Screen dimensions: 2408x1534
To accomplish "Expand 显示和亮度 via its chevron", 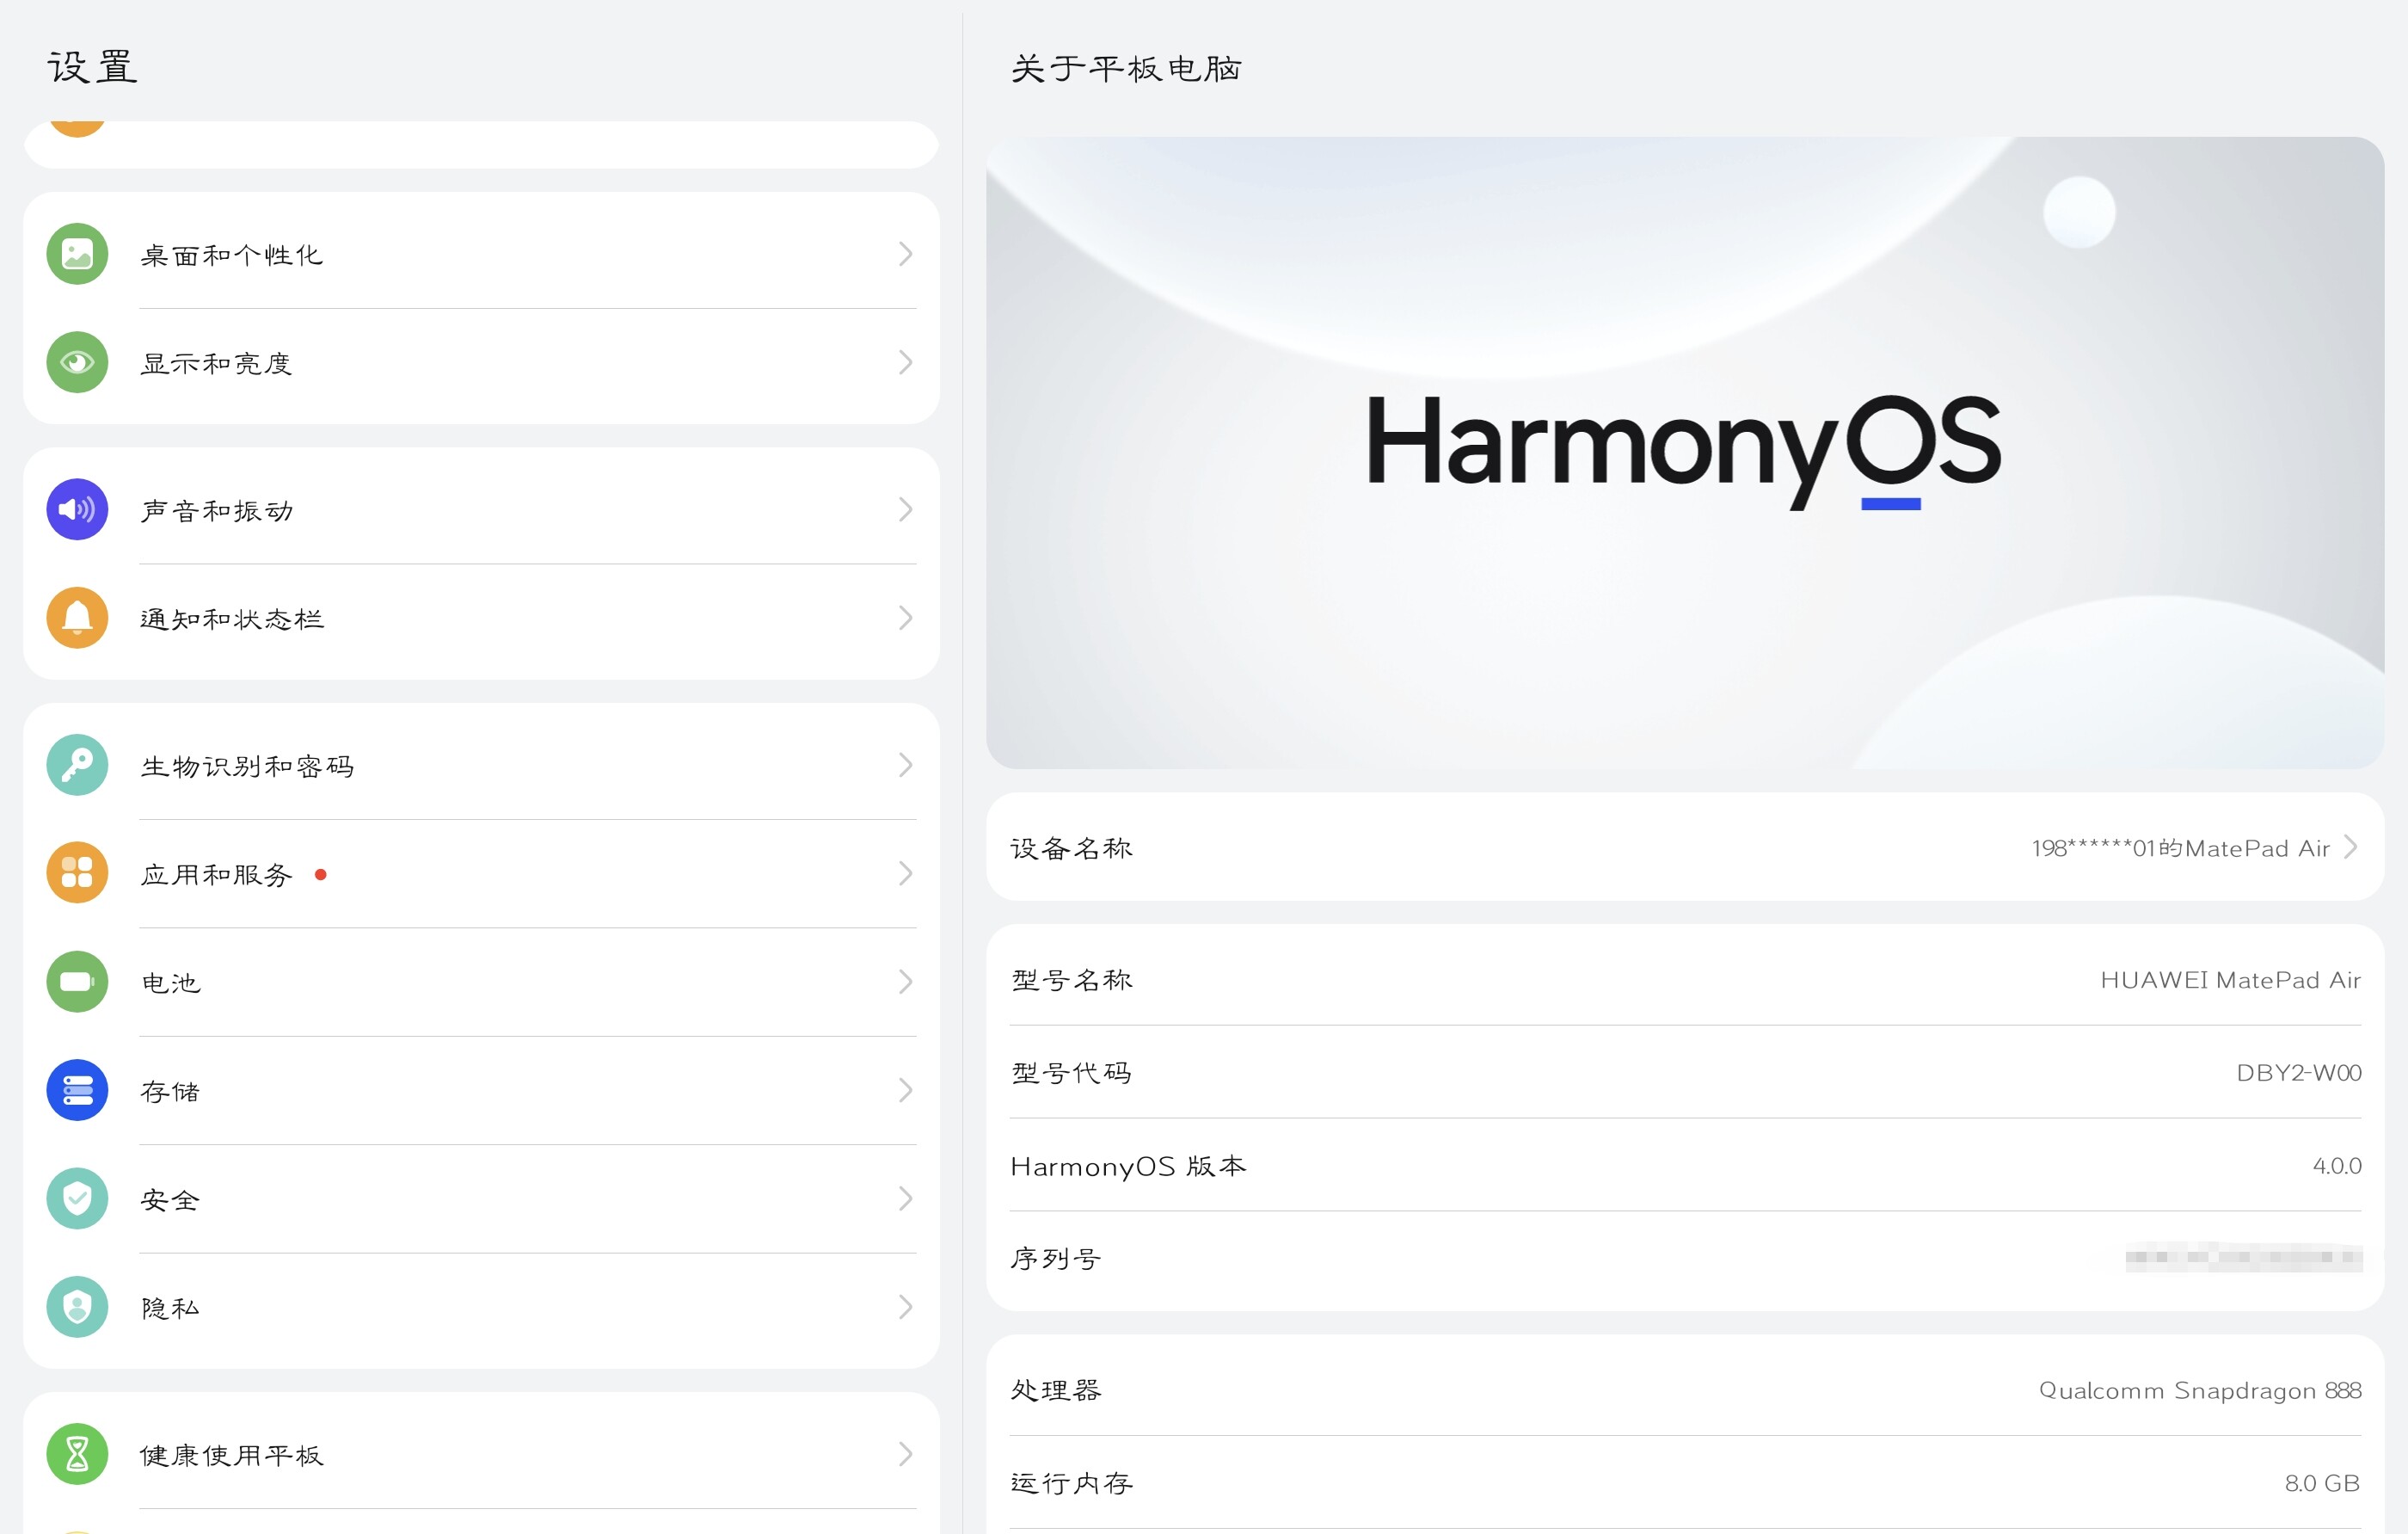I will [x=905, y=362].
